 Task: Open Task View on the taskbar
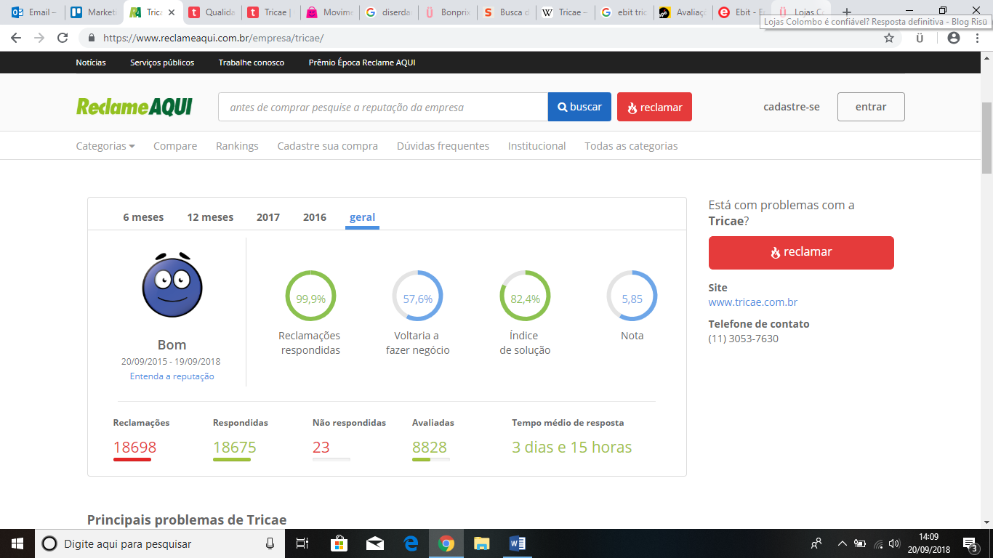pos(302,543)
